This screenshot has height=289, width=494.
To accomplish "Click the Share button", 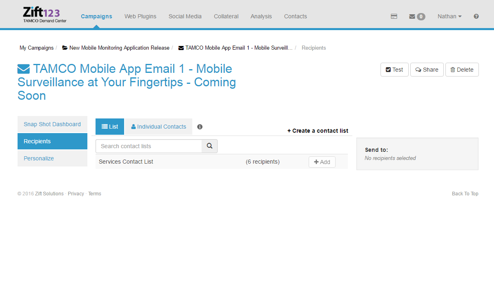I will 427,70.
